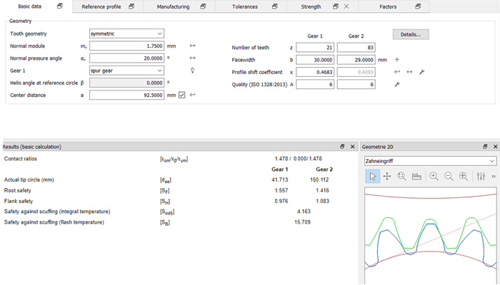Click the Profile shift sizing arrow icon
The height and width of the screenshot is (285, 500).
pyautogui.click(x=397, y=72)
